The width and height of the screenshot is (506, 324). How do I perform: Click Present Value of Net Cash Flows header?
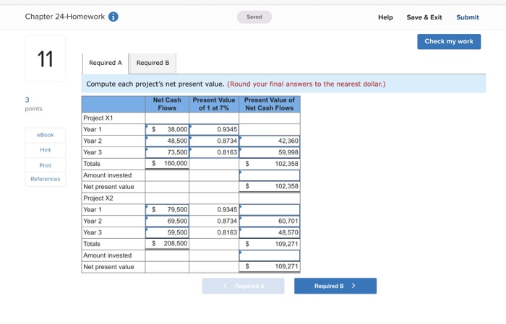pyautogui.click(x=270, y=104)
